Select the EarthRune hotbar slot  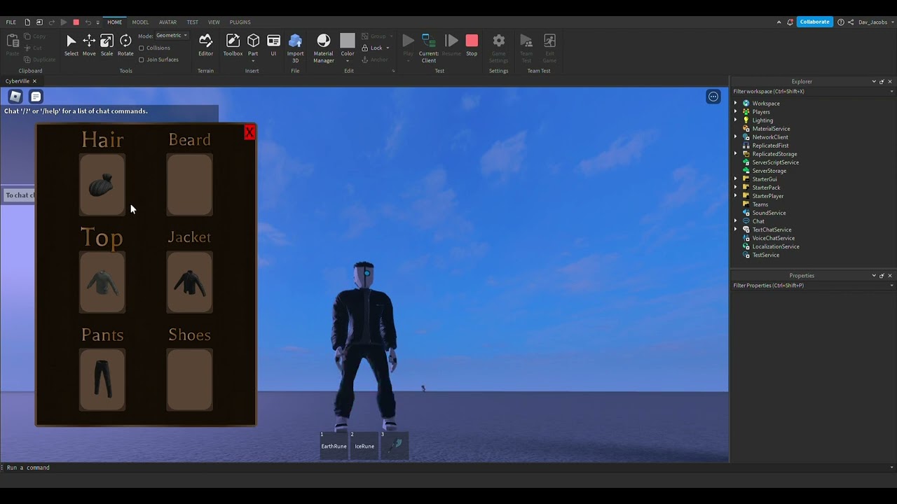334,445
